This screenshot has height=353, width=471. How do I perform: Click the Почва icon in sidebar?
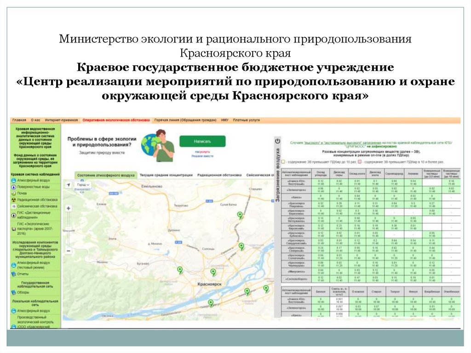pos(13,194)
